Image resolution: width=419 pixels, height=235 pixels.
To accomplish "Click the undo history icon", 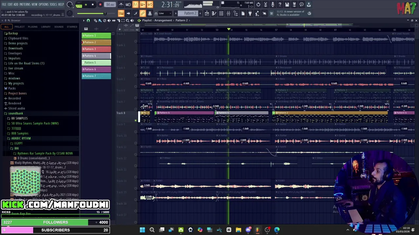I will (x=258, y=5).
